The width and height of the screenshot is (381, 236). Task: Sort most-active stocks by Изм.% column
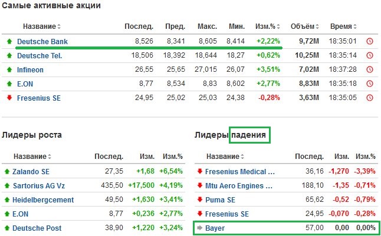[x=268, y=26]
